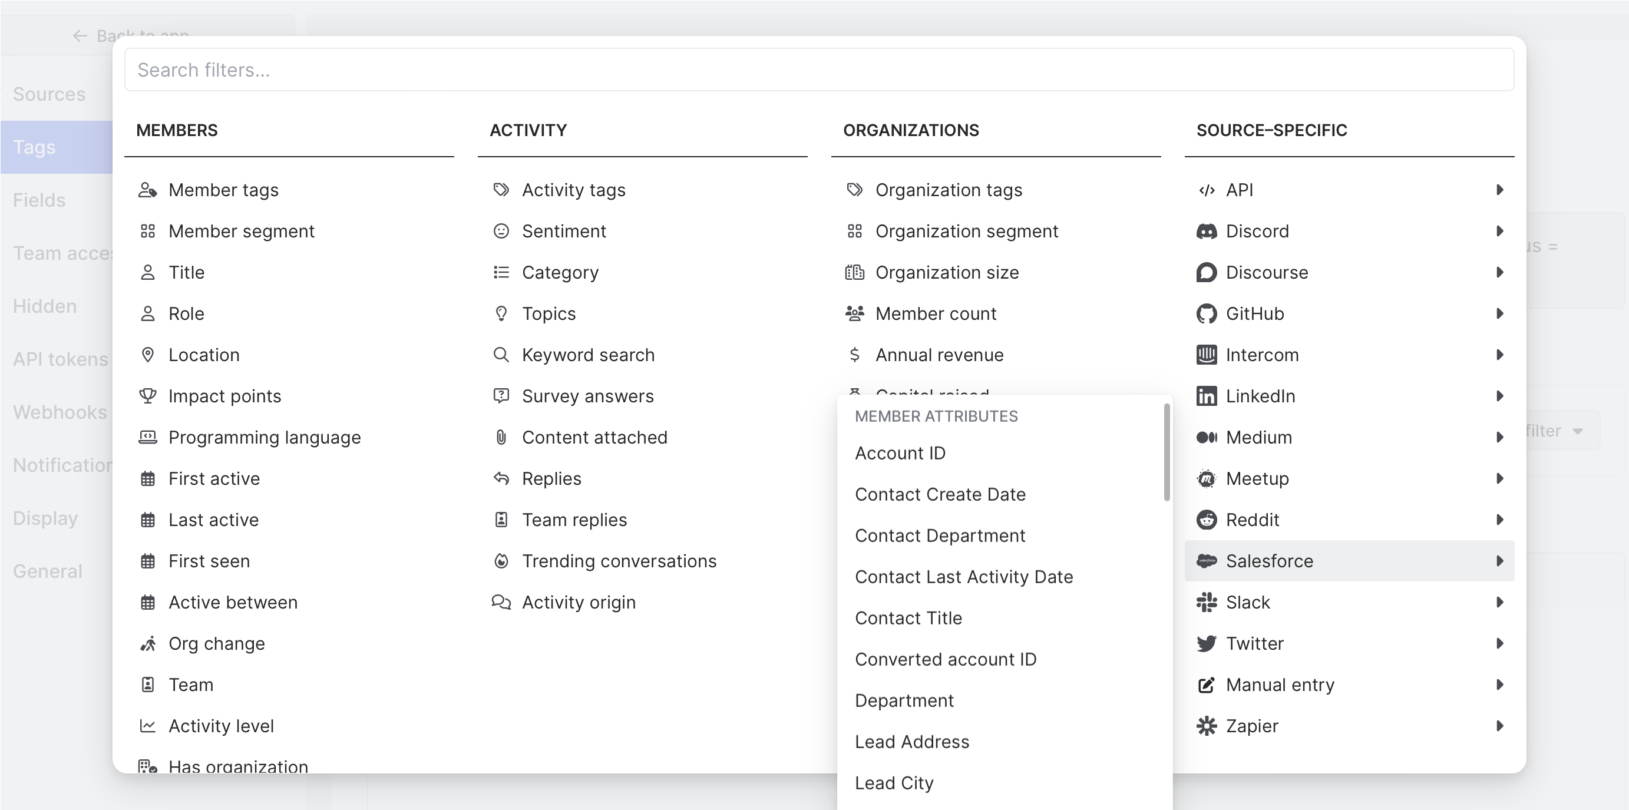Click the Twitter bird icon
1629x810 pixels.
pyautogui.click(x=1206, y=644)
